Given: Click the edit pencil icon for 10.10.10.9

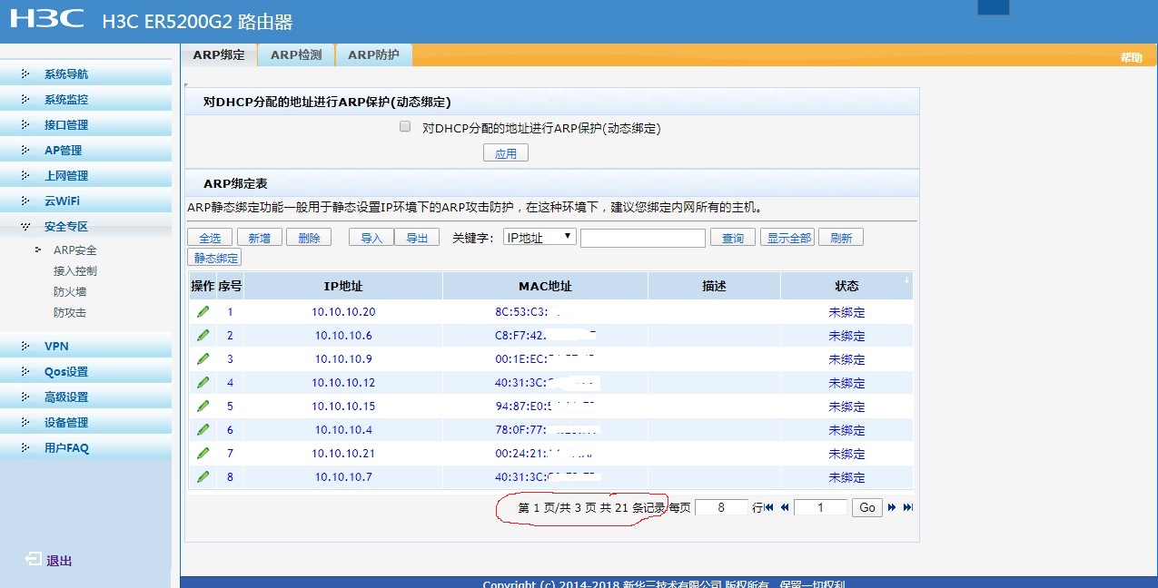Looking at the screenshot, I should (203, 358).
